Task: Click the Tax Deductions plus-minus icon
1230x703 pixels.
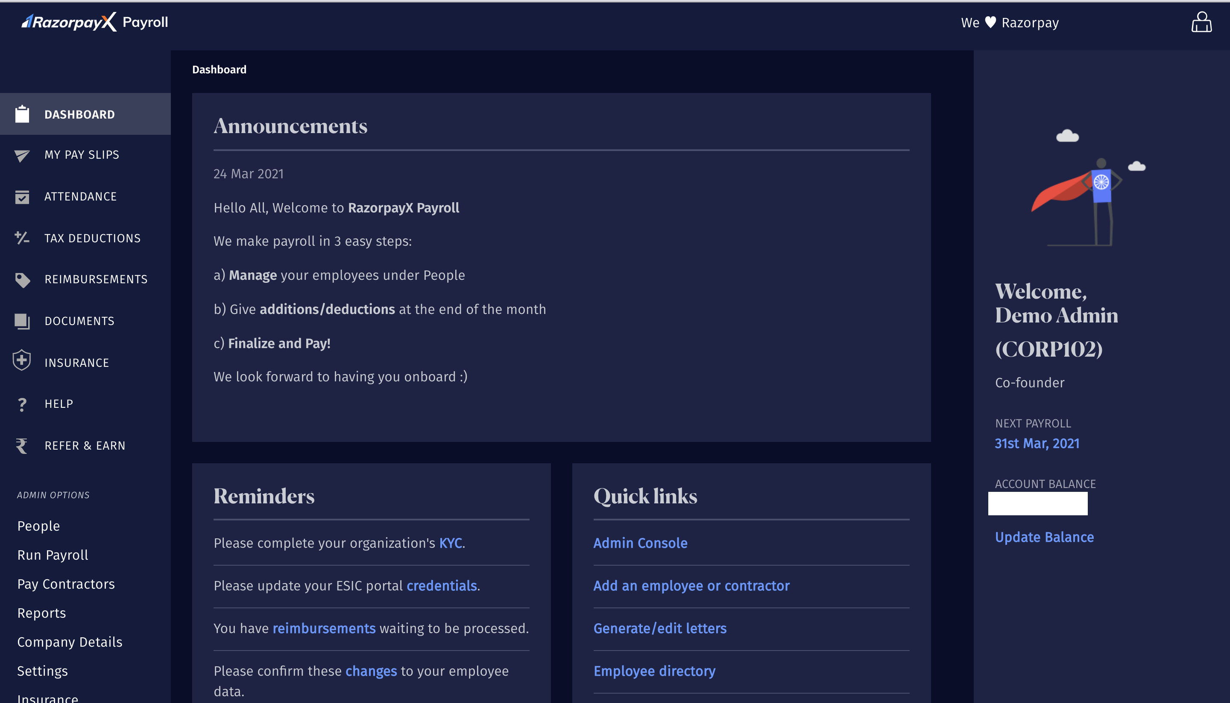Action: (22, 238)
